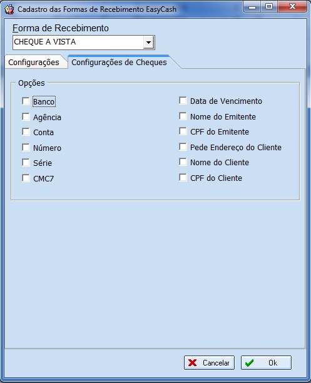
Task: Click the Cancelar button
Action: pos(209,363)
